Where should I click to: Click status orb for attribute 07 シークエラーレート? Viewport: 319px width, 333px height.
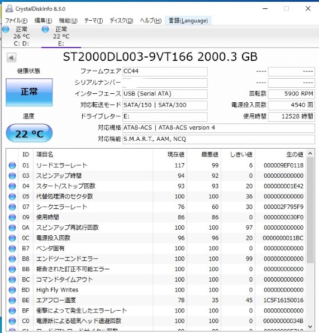click(12, 207)
